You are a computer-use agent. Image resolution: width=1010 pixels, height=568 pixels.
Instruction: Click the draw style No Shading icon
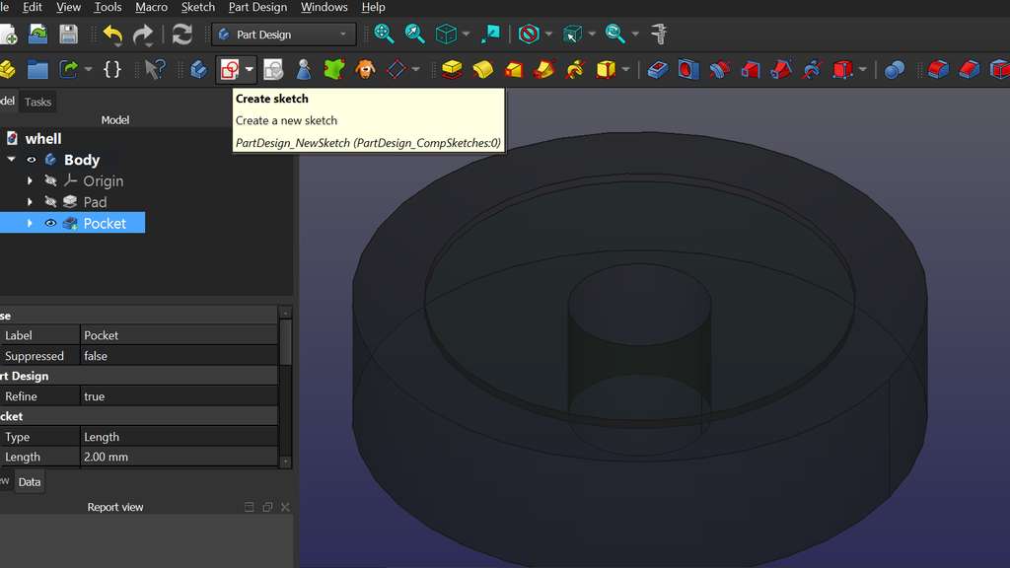coord(529,35)
